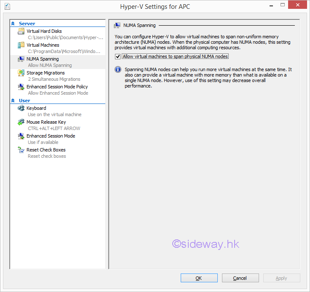Click the Reset Check Boxes icon
Screen dimensions: 310x292
point(21,150)
